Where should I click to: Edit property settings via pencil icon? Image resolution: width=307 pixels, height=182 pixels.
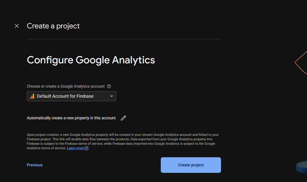[x=123, y=118]
